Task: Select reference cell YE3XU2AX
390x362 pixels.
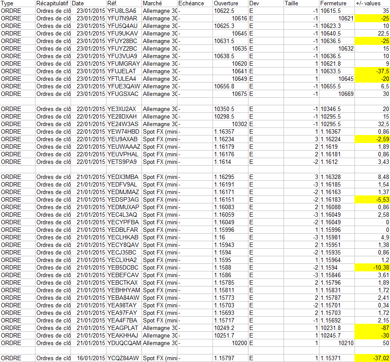Action: (124, 109)
